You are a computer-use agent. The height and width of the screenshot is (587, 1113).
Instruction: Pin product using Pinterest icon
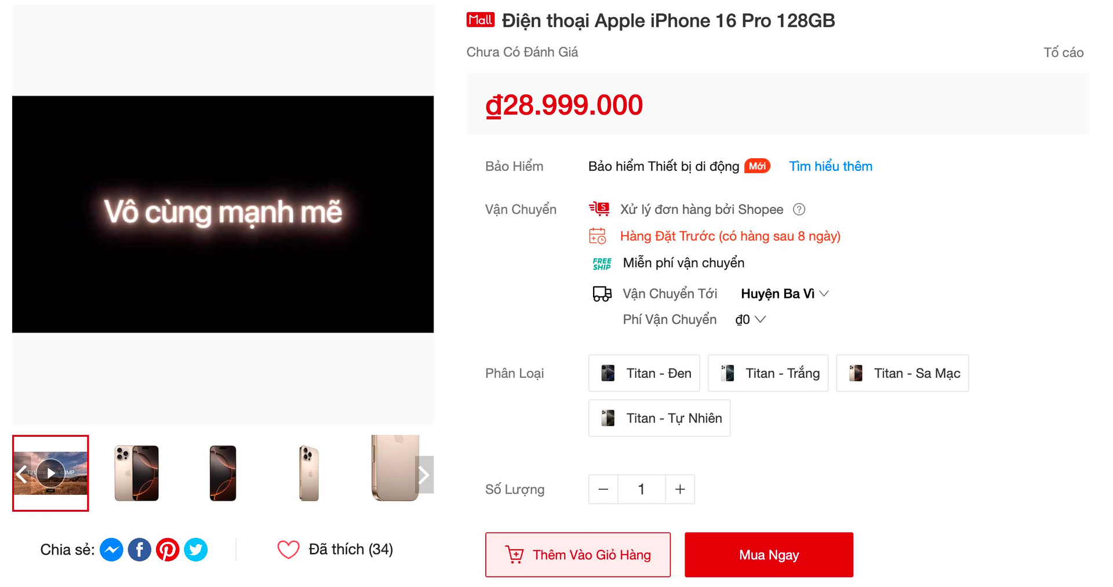(168, 549)
